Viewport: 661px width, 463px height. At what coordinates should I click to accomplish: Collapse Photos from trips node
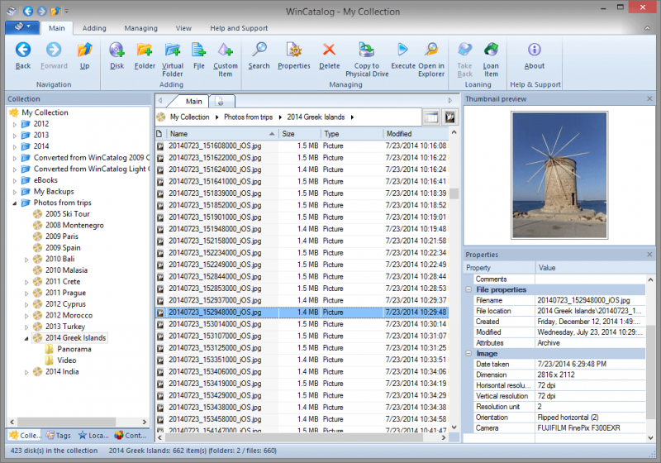[15, 203]
